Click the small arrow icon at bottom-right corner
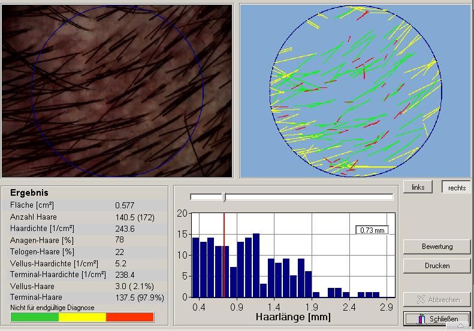Viewport: 474px width, 331px height. [460, 326]
